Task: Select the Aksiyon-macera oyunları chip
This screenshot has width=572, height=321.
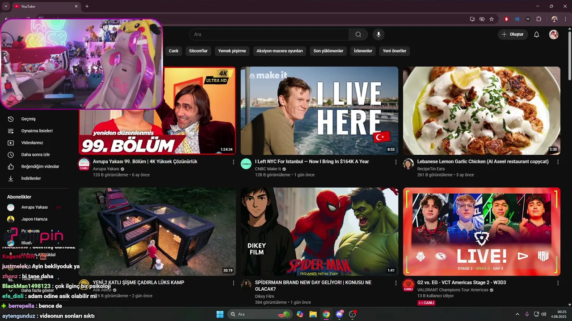Action: tap(280, 51)
